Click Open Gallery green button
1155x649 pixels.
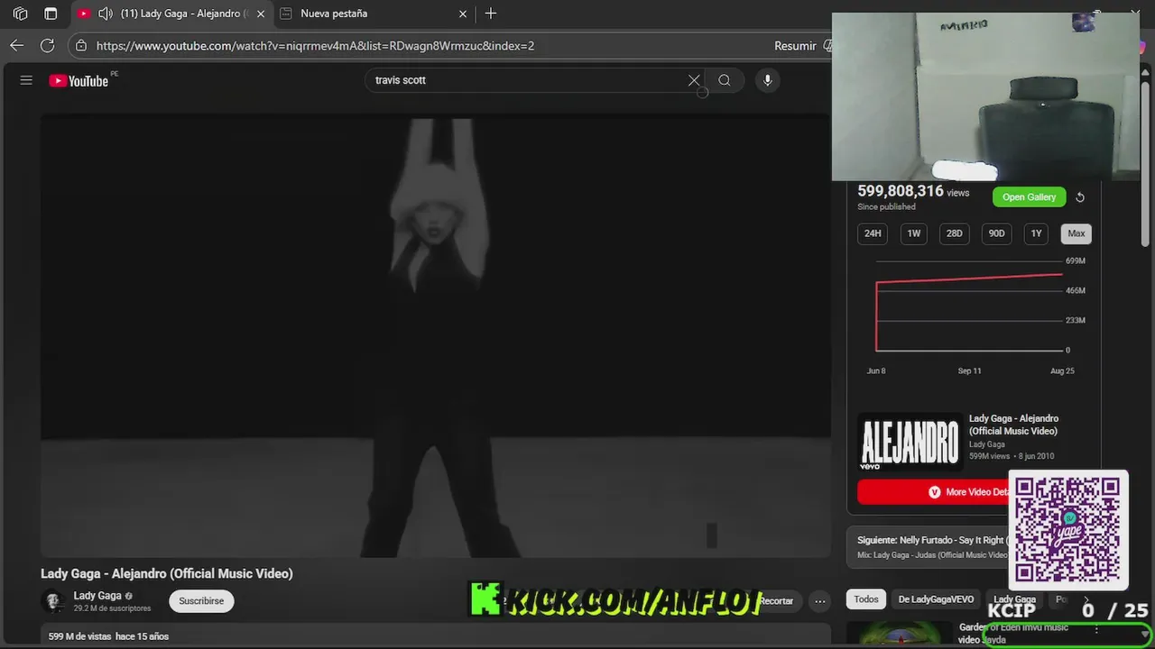[1029, 197]
